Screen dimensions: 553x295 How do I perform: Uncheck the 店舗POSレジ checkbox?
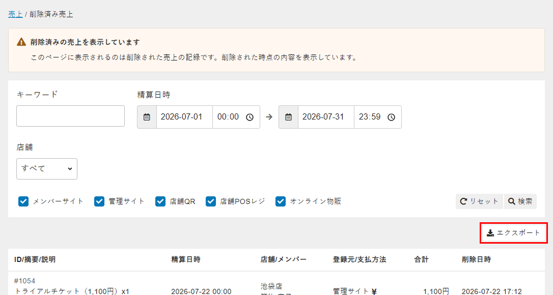211,201
